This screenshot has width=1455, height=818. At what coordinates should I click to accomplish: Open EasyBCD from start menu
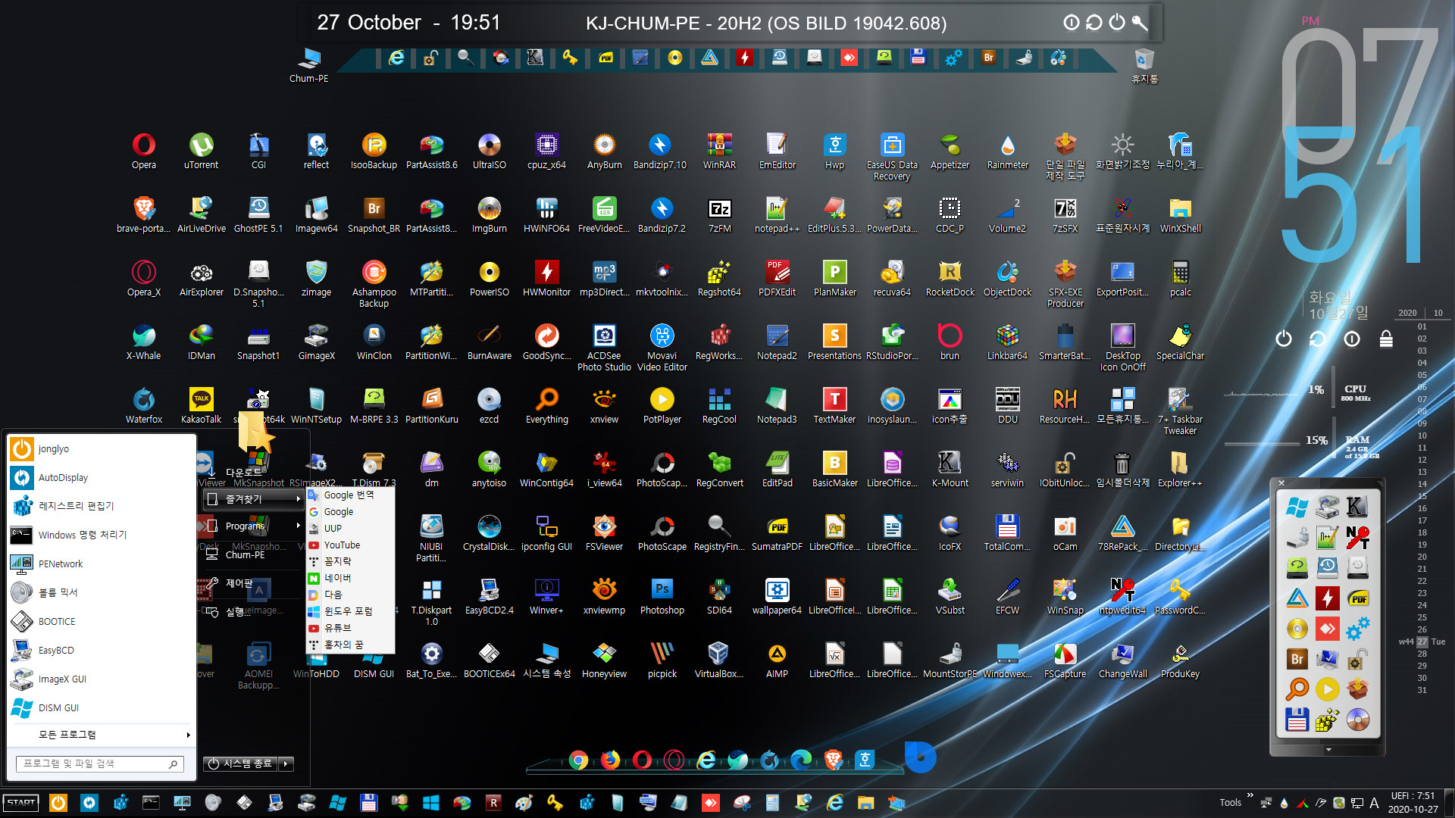(x=101, y=651)
